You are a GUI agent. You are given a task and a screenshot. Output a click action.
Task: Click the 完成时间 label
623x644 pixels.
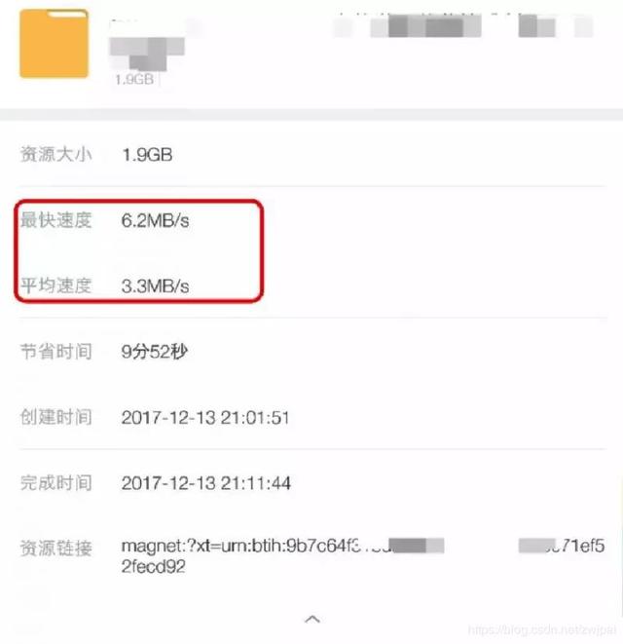pos(55,483)
